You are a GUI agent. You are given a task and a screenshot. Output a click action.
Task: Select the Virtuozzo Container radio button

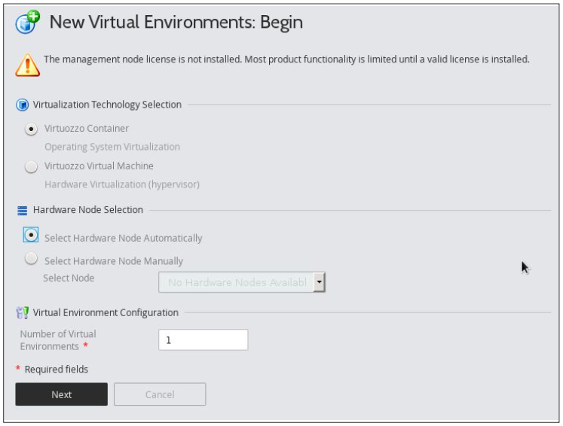click(31, 129)
